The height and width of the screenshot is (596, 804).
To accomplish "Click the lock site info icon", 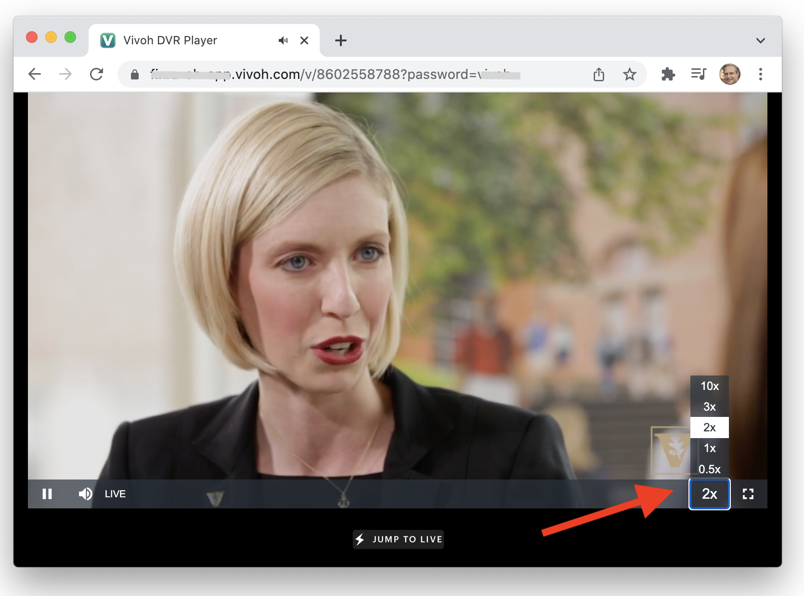I will tap(135, 75).
